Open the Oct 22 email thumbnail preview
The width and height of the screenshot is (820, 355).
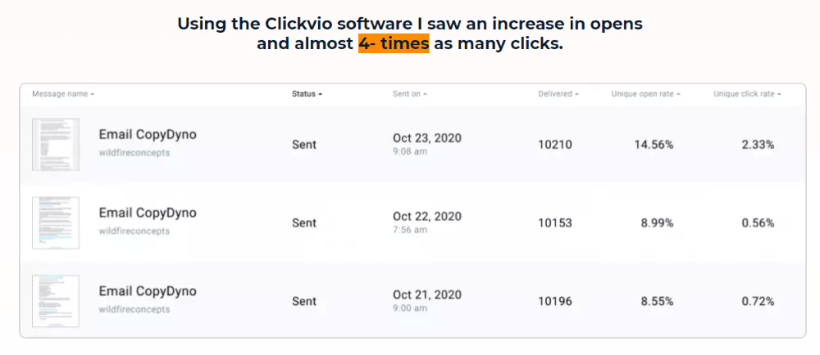pos(56,222)
